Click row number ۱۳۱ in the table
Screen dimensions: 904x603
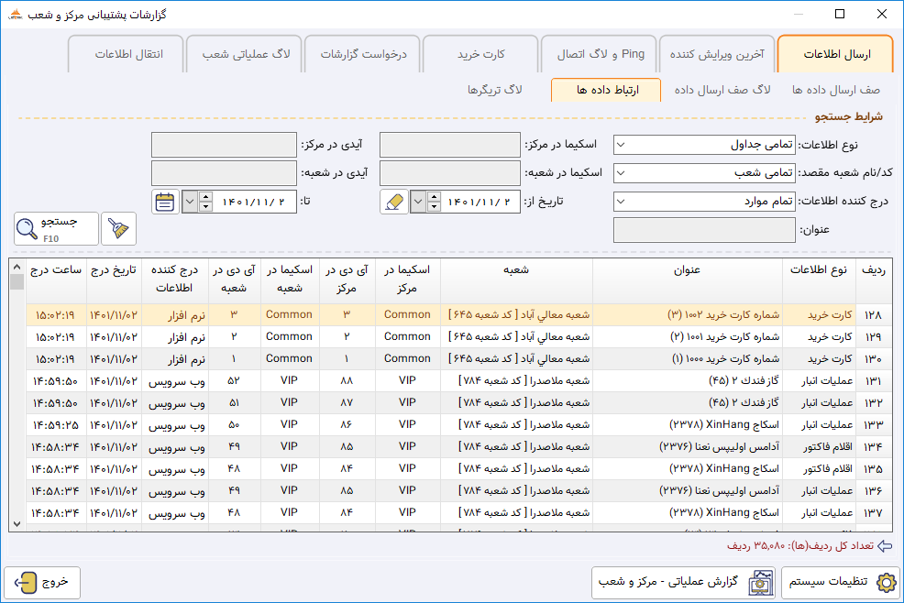click(x=874, y=381)
